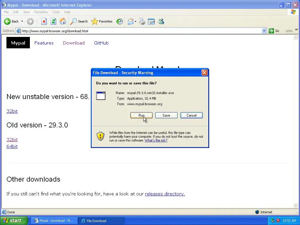Viewport: 300px width, 225px height.
Task: Click the page scrollbar down arrow
Action: point(296,205)
